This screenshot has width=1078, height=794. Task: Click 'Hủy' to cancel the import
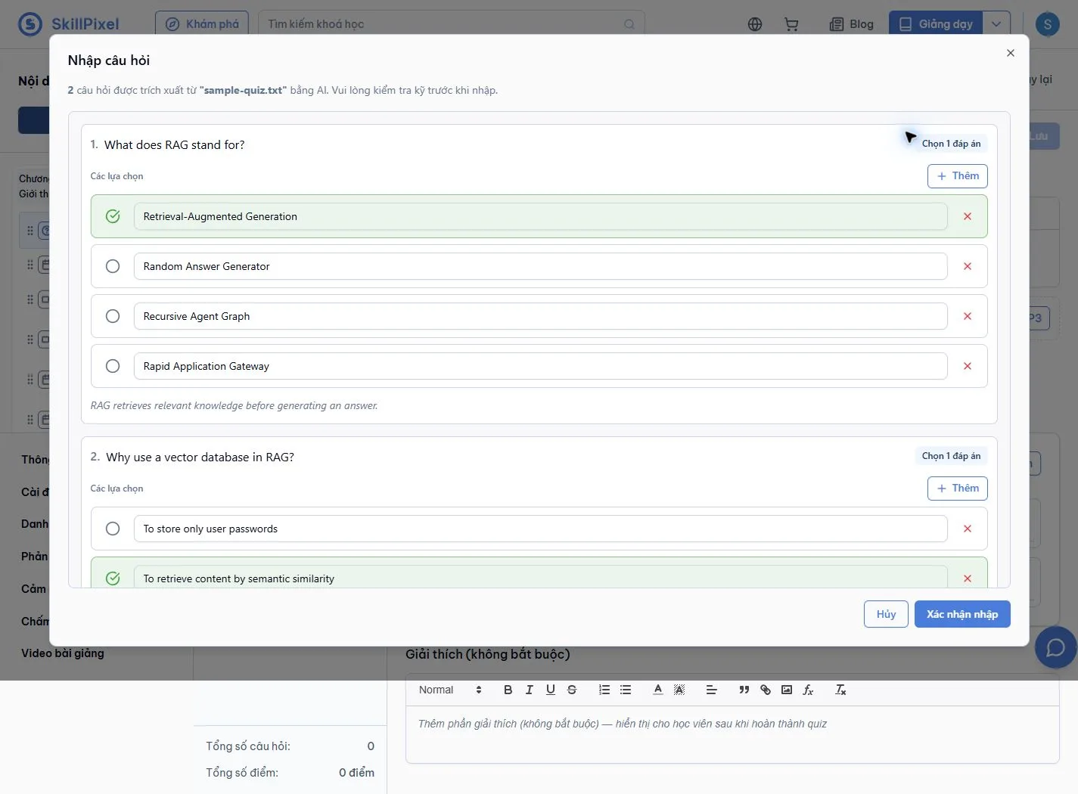click(886, 614)
